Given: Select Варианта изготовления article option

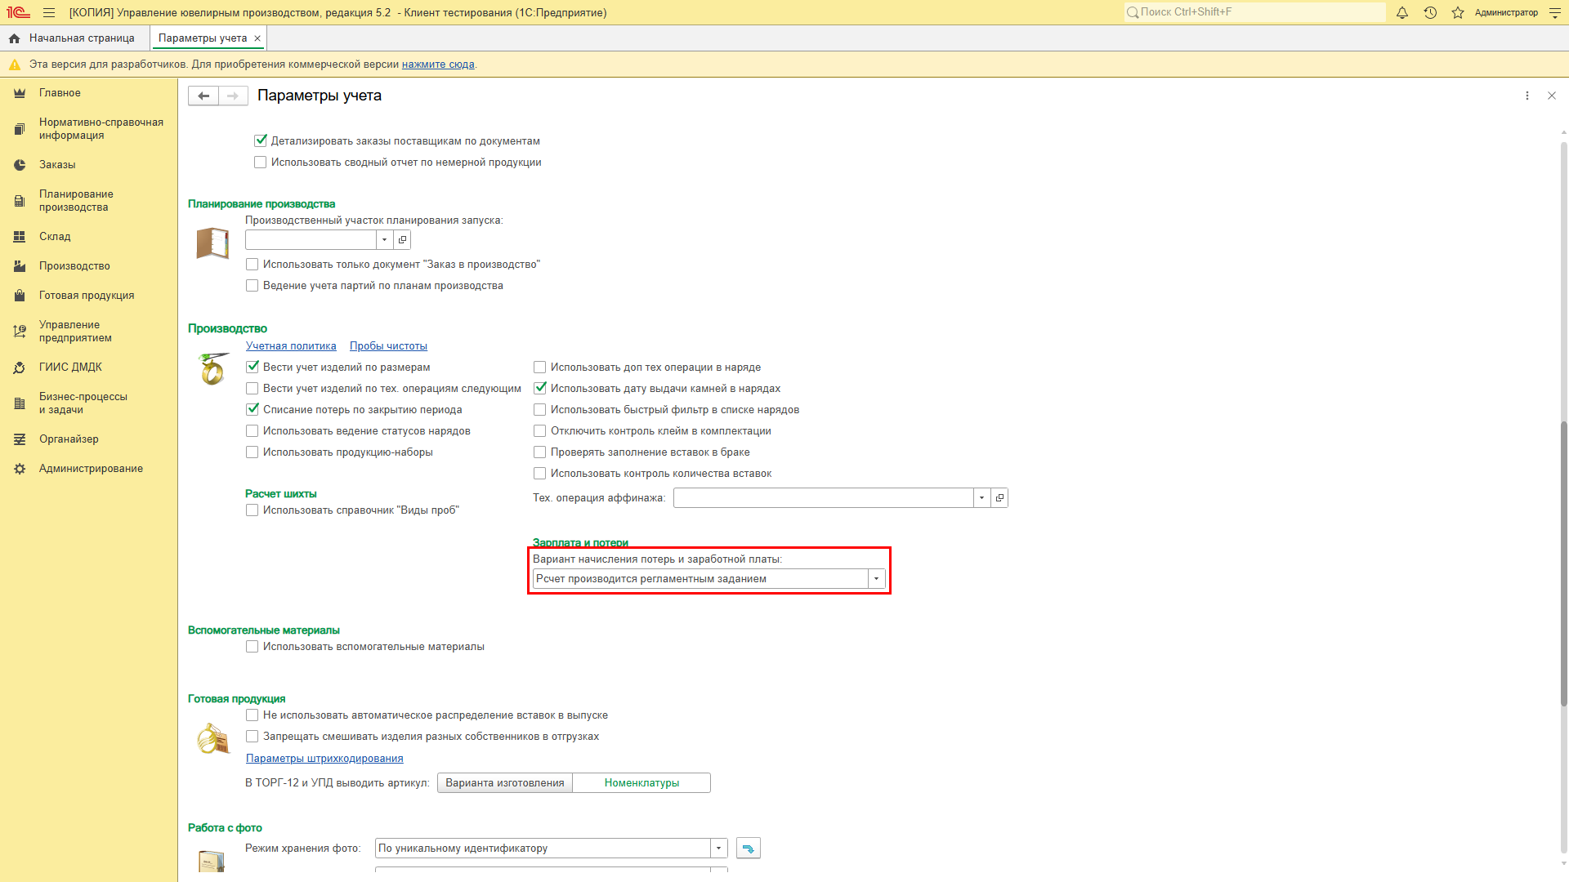Looking at the screenshot, I should (505, 782).
